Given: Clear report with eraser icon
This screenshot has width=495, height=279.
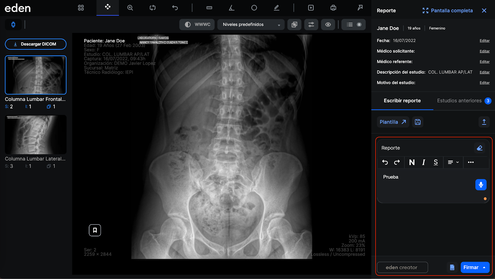Looking at the screenshot, I should 480,148.
